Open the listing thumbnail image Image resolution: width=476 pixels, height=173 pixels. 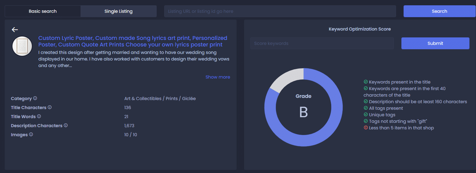pos(22,46)
